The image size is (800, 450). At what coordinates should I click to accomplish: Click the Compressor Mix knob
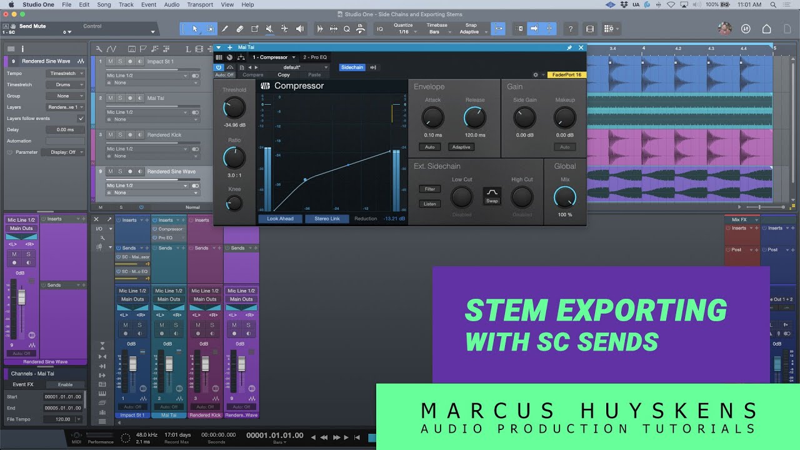coord(565,197)
